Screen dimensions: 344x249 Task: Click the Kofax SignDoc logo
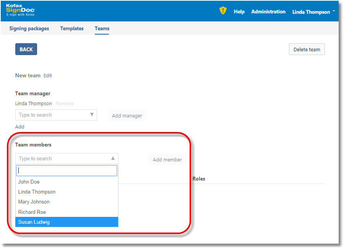tap(21, 10)
